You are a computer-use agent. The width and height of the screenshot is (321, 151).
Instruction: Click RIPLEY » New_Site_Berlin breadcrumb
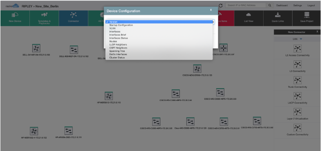[x=40, y=6]
